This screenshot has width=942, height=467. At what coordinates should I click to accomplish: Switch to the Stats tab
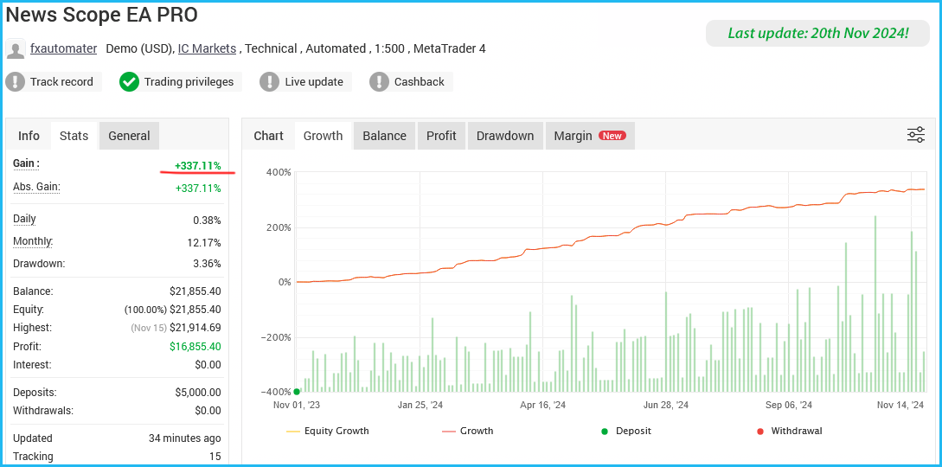coord(74,136)
